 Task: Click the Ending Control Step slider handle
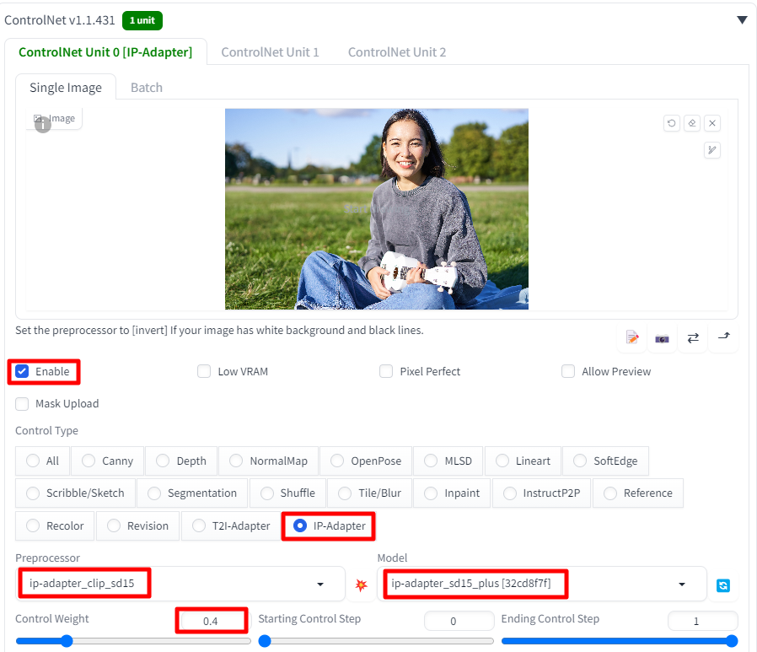pyautogui.click(x=732, y=641)
